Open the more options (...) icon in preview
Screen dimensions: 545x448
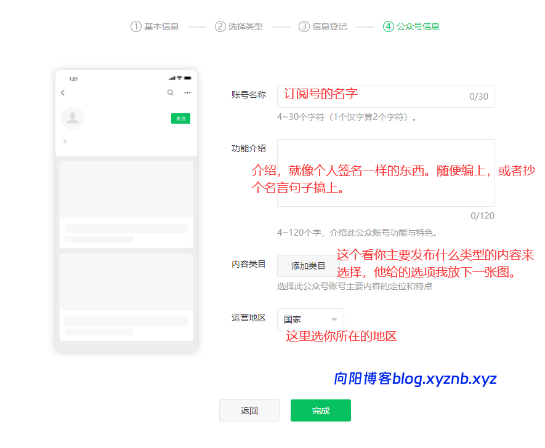pos(188,92)
